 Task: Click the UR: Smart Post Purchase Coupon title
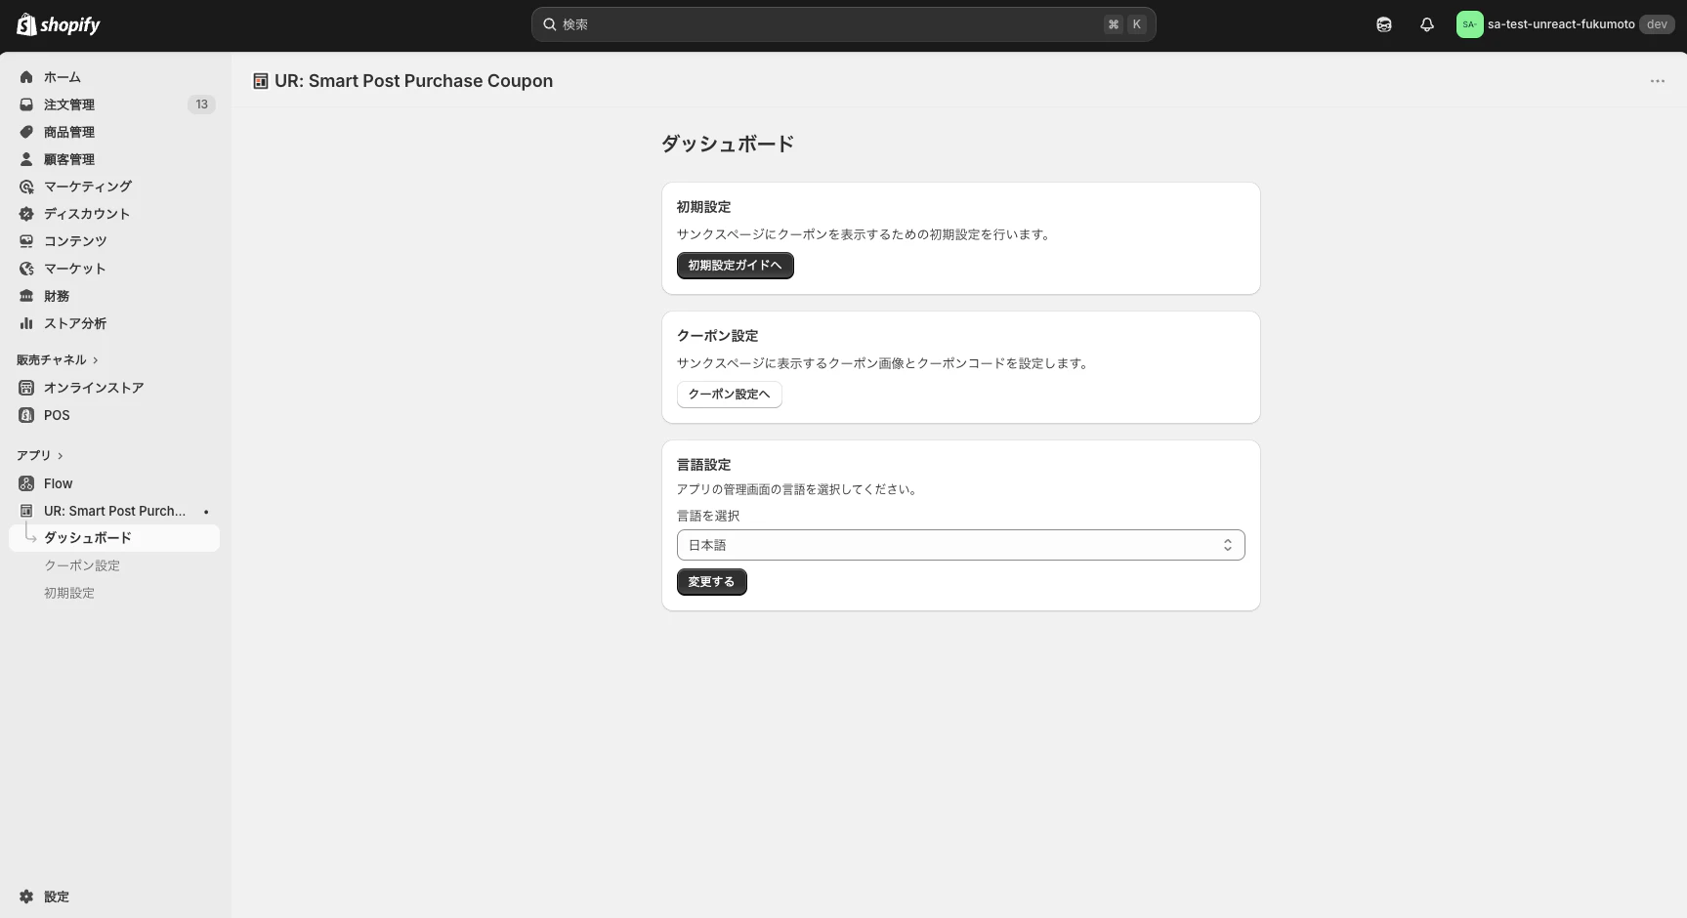tap(413, 81)
